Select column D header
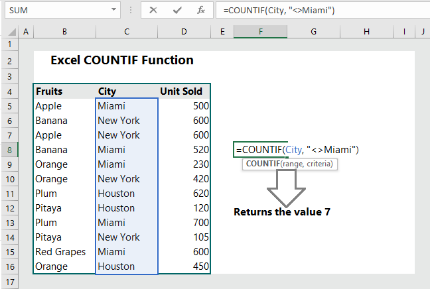The width and height of the screenshot is (430, 289). 184,32
